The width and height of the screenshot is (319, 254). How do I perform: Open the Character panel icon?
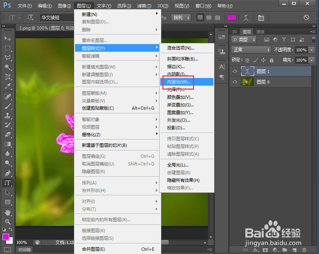point(221,67)
